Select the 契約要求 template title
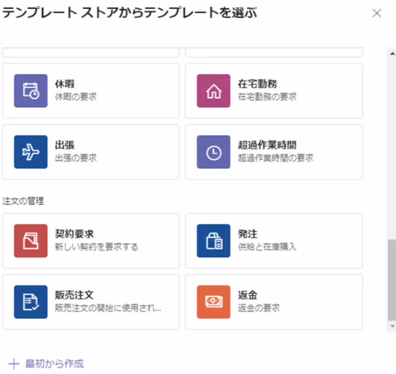 75,234
